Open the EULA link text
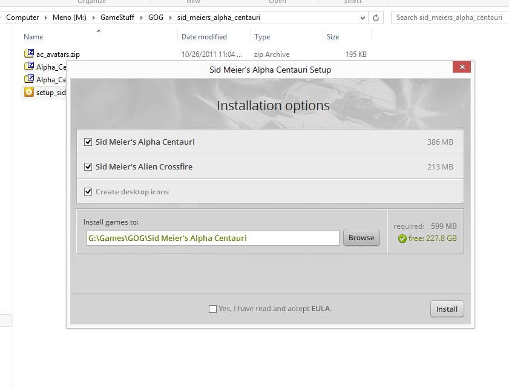The image size is (509, 388). 321,309
